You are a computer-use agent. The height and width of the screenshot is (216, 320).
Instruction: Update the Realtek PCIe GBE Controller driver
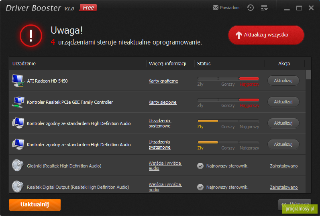pos(283,102)
